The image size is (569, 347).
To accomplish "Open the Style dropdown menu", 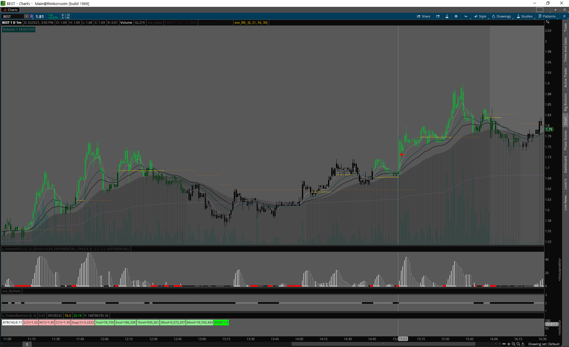I will pyautogui.click(x=480, y=16).
